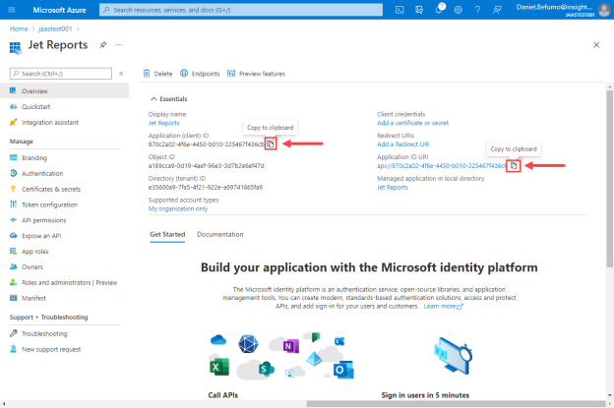This screenshot has height=408, width=614.
Task: Click the sidebar Search (Ctrl+/) field
Action: pos(61,74)
